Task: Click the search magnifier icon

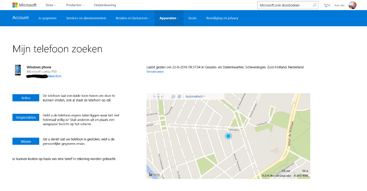Action: 314,5
